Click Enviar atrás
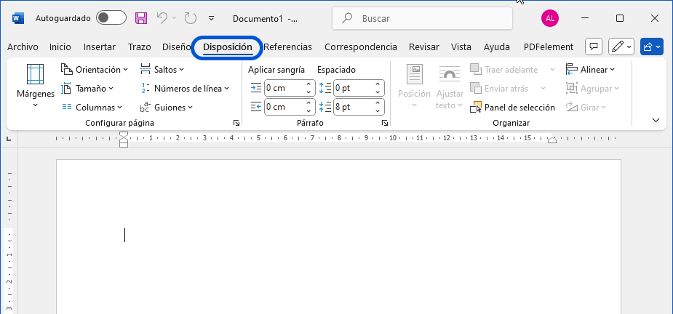Screen dimensions: 673x314 point(500,89)
